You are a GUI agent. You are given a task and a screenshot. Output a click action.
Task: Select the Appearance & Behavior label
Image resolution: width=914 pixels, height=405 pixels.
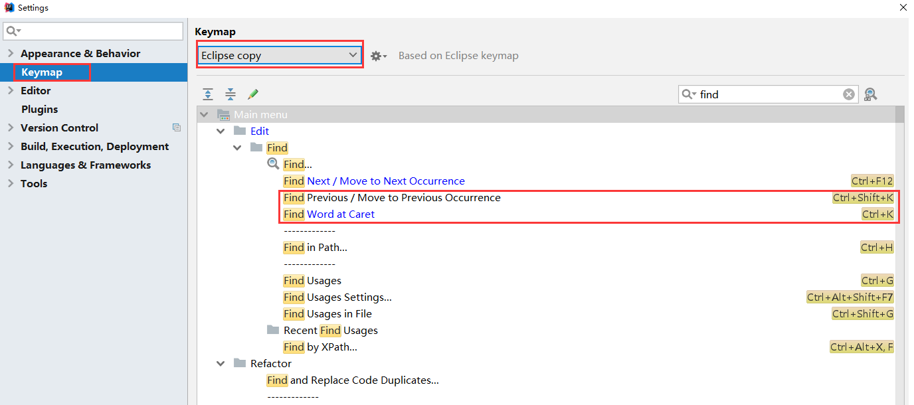80,53
